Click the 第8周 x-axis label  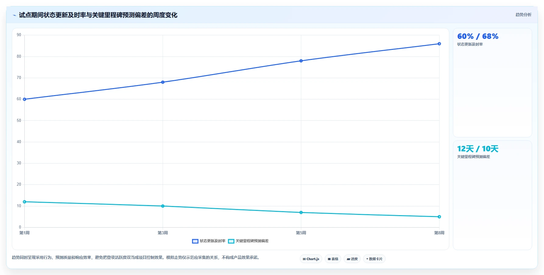[439, 233]
